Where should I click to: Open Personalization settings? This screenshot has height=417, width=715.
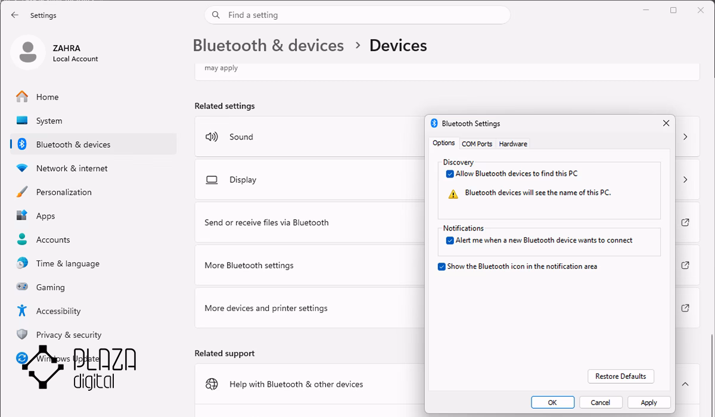click(94, 192)
